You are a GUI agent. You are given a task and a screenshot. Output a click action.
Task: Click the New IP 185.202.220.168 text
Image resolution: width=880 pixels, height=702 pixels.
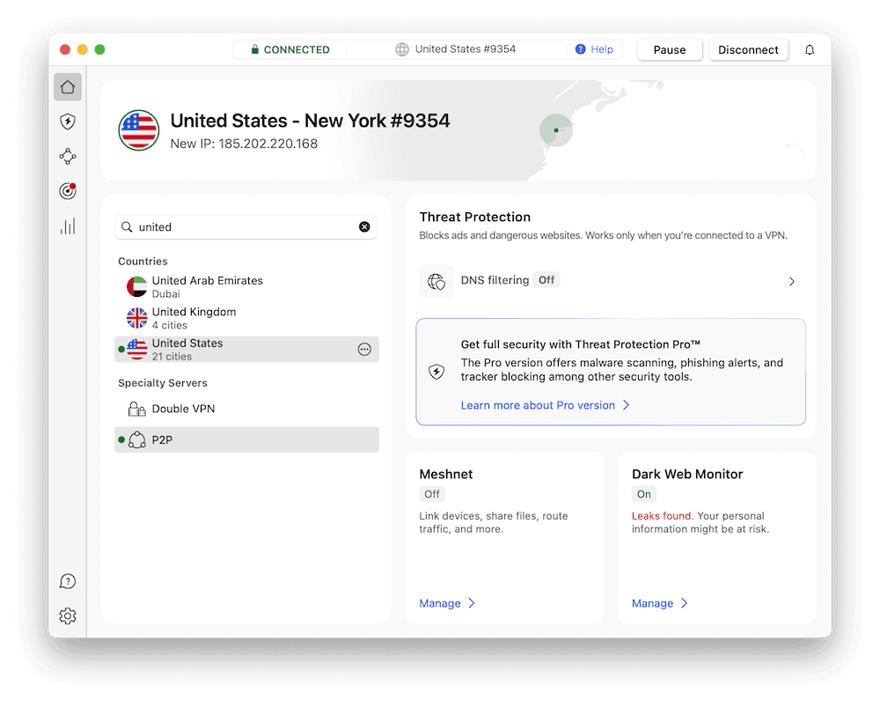[244, 144]
